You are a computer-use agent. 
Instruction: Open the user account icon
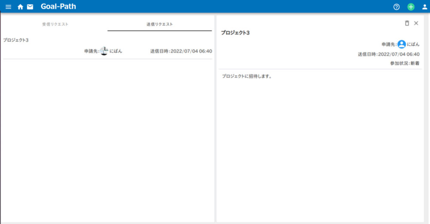point(424,7)
